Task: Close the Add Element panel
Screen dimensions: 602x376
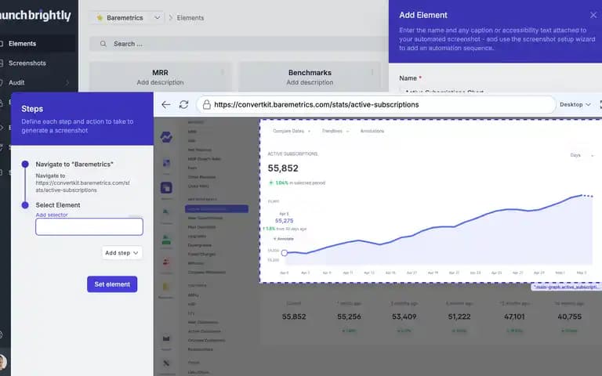Action: tap(593, 15)
